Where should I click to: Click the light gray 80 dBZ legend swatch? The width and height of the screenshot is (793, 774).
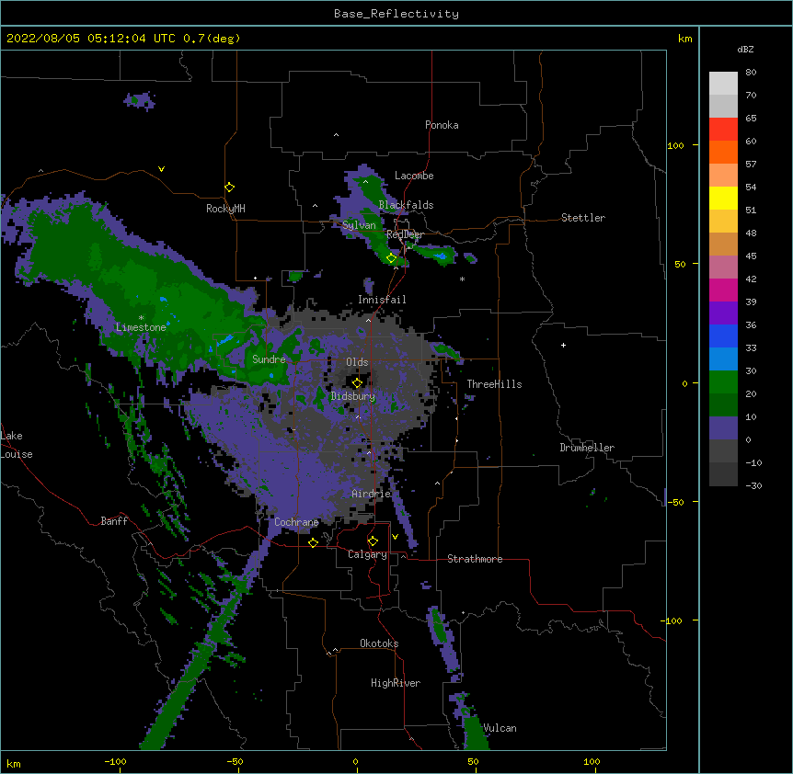point(723,84)
